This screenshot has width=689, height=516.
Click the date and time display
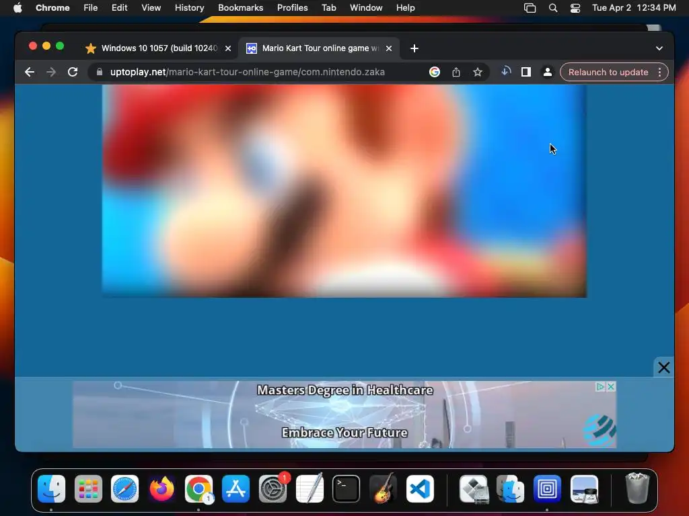(634, 7)
